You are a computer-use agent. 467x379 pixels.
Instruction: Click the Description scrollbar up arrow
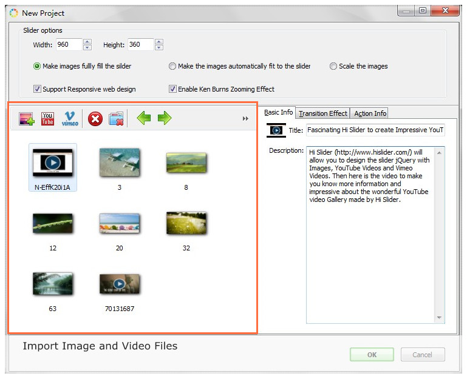pos(439,153)
